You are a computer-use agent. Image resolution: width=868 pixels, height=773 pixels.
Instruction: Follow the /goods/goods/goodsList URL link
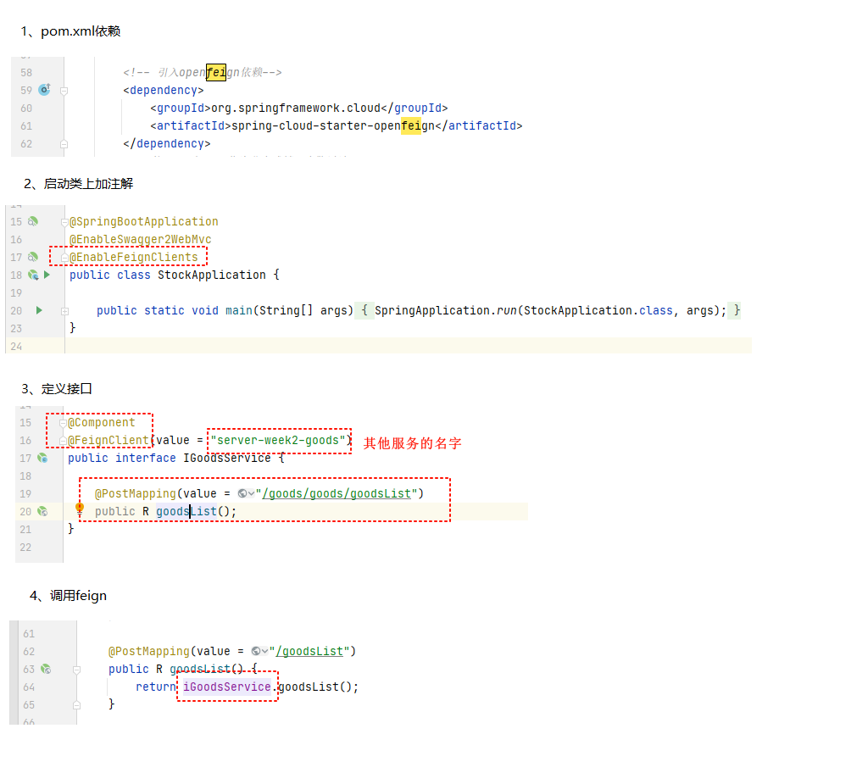tap(337, 493)
